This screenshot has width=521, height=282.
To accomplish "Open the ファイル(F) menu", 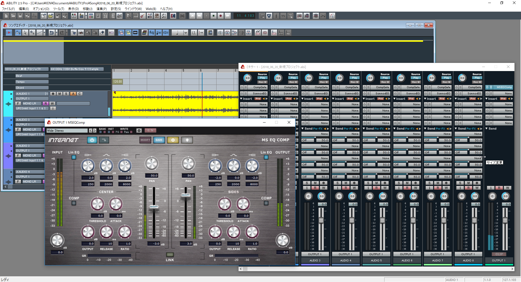I will pyautogui.click(x=8, y=9).
